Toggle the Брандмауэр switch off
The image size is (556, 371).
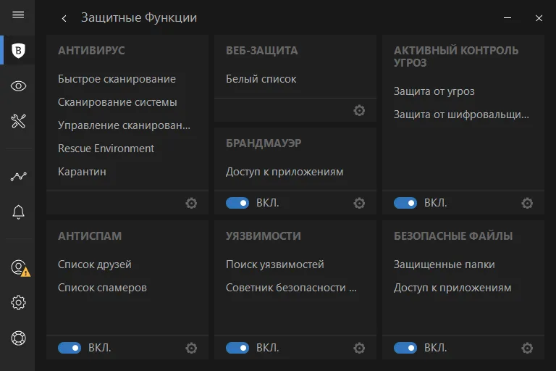coord(237,203)
